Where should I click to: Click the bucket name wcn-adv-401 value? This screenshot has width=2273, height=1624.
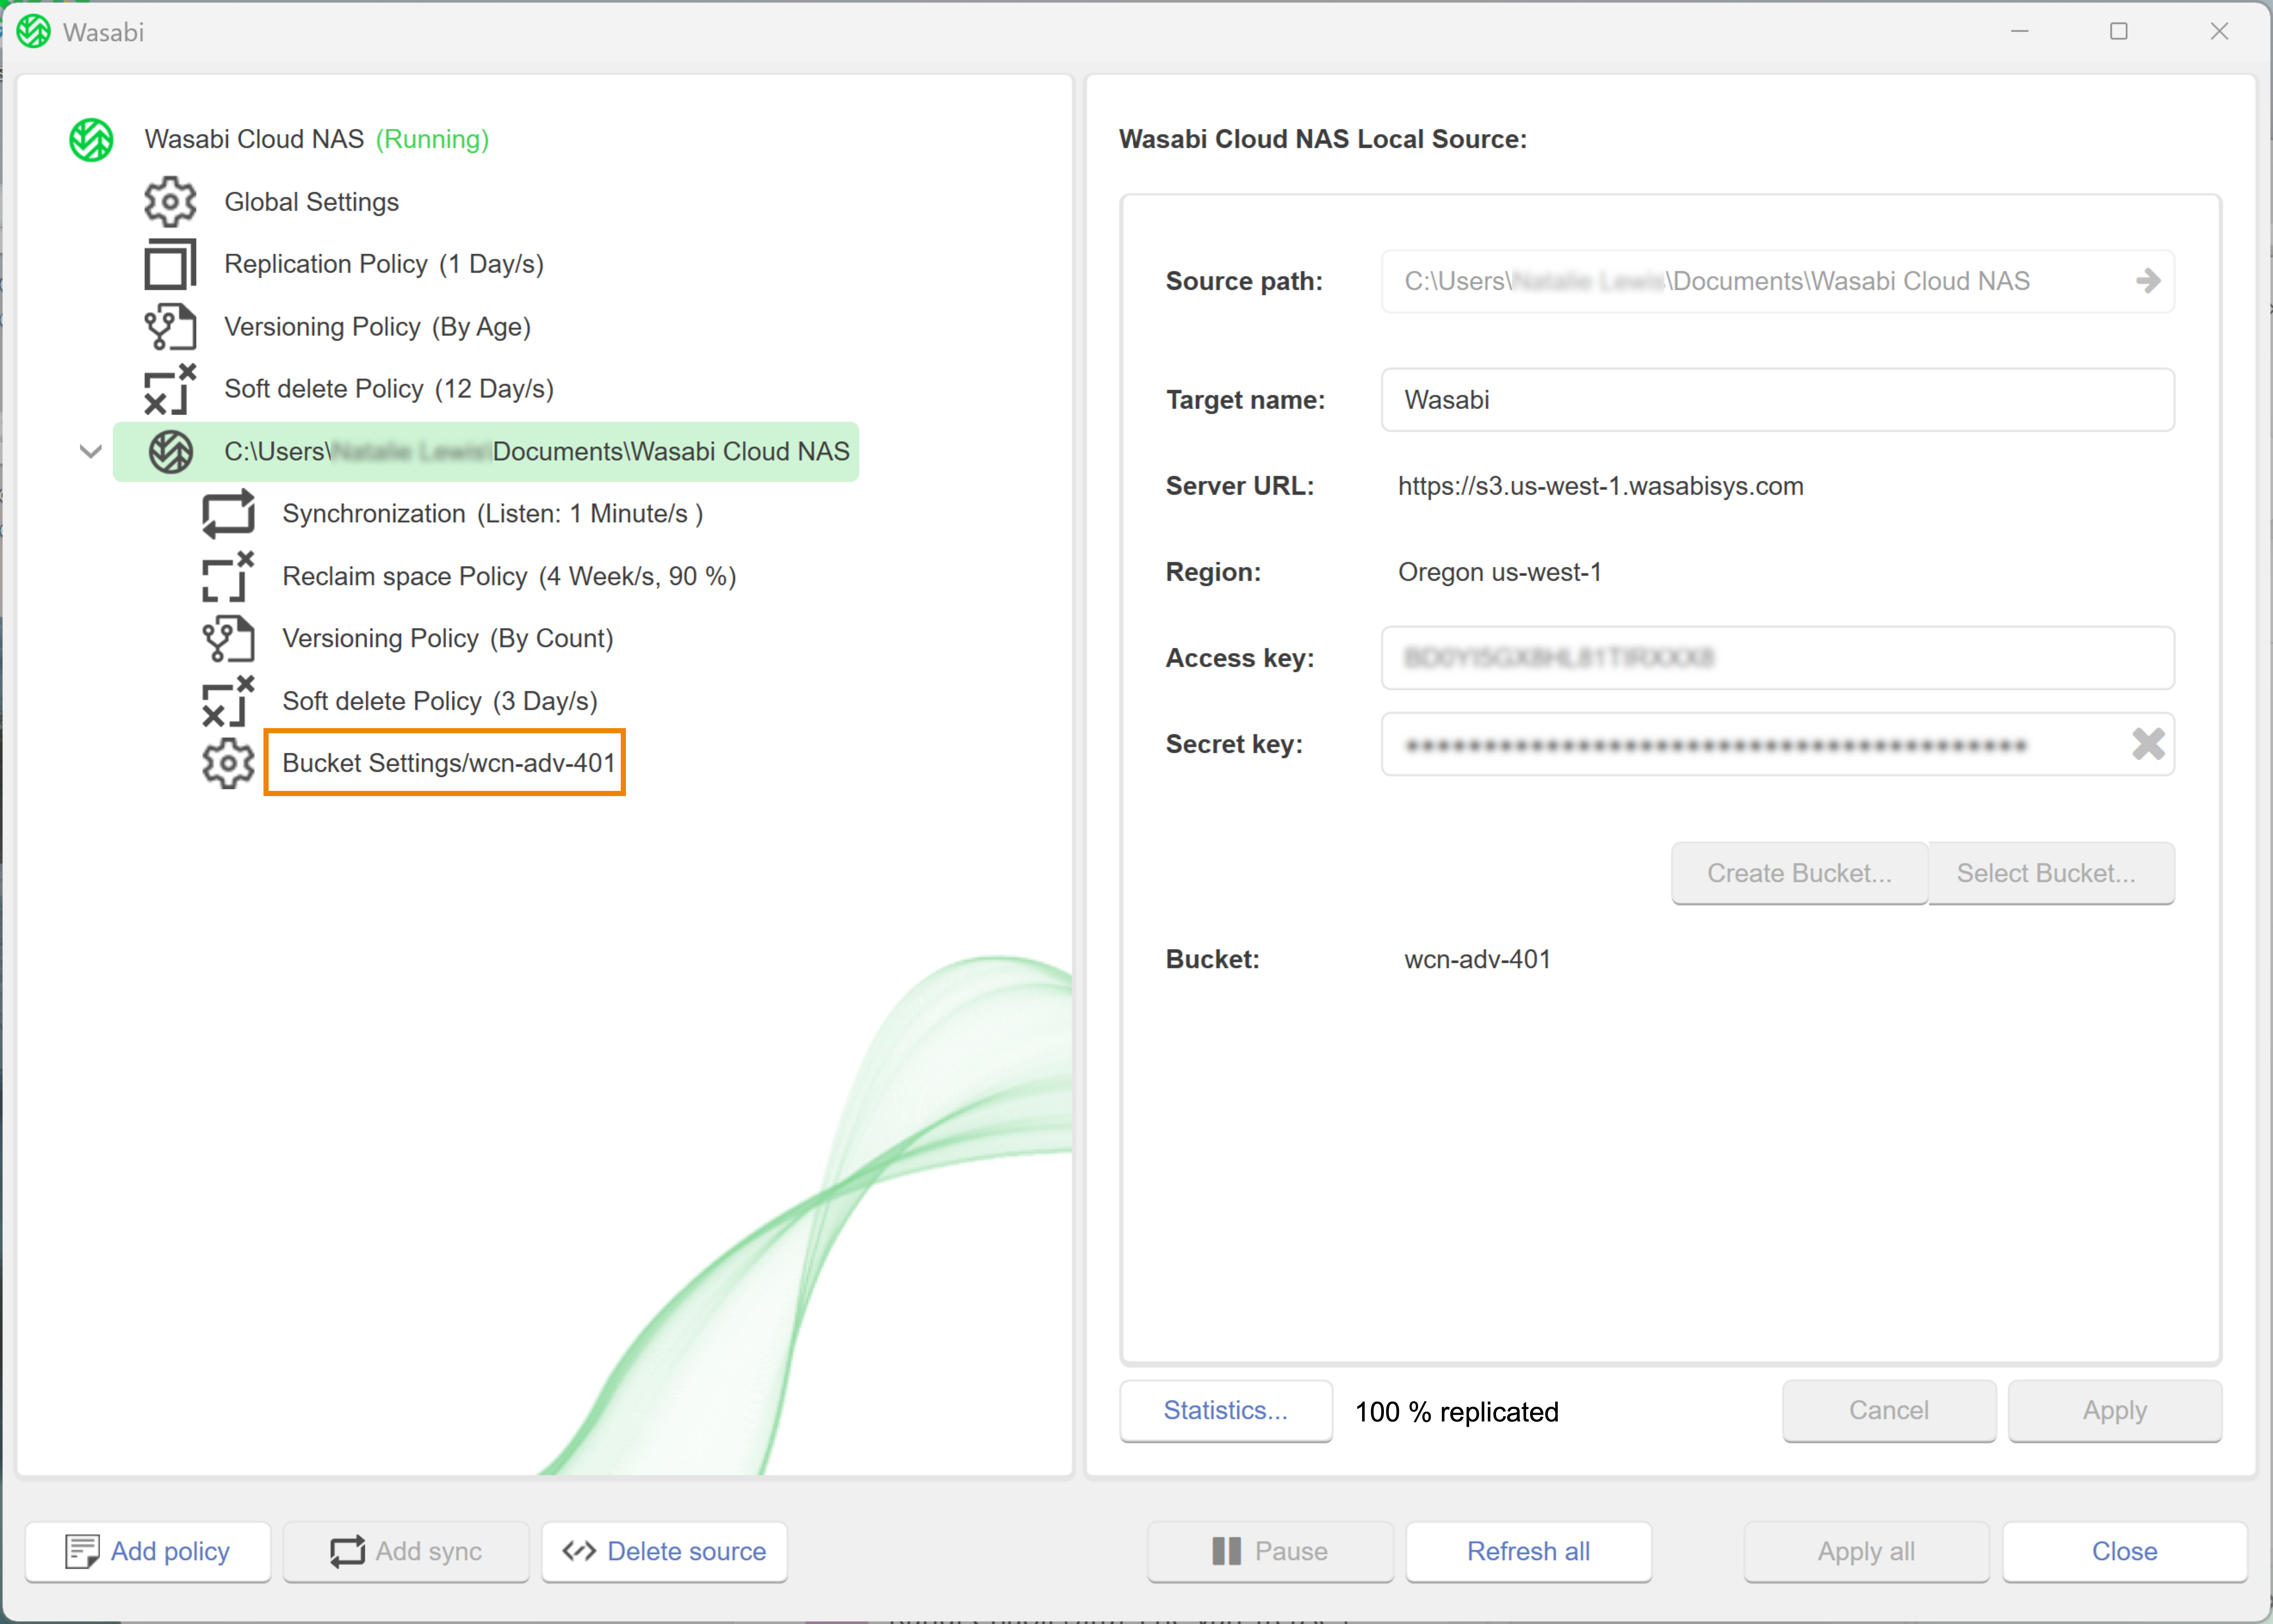point(1478,960)
